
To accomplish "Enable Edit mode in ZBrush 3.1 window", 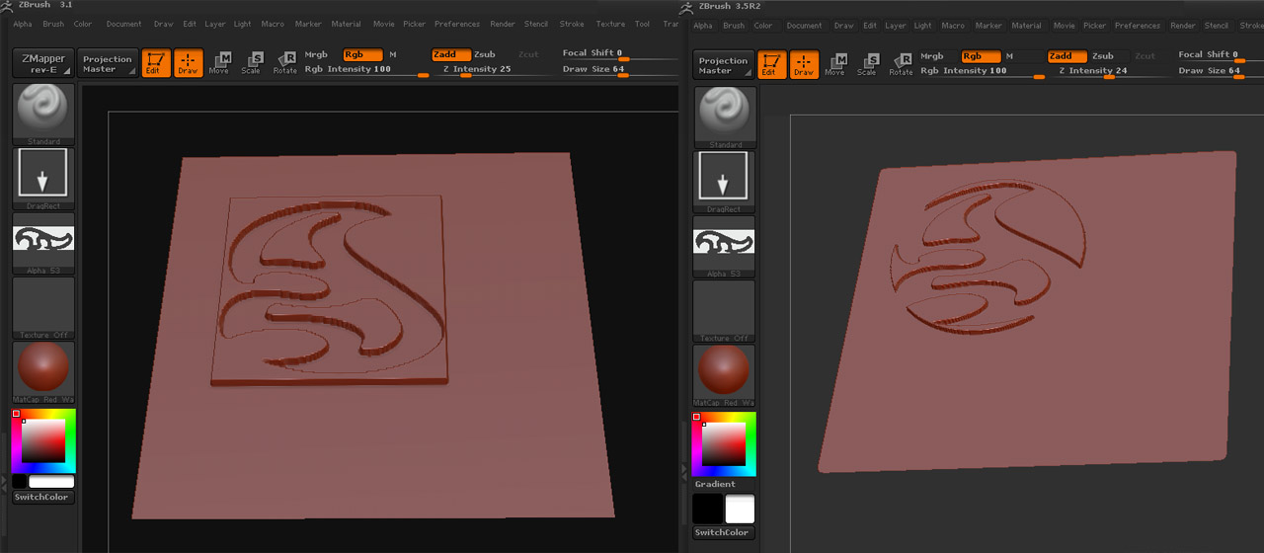I will 156,63.
